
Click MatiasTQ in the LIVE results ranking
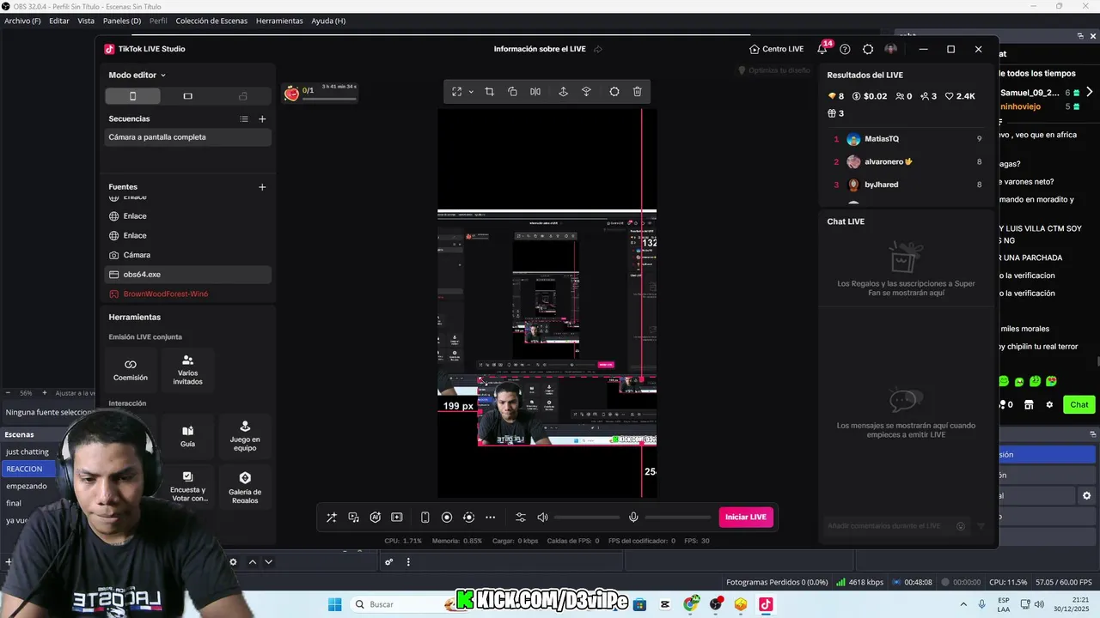pos(882,139)
